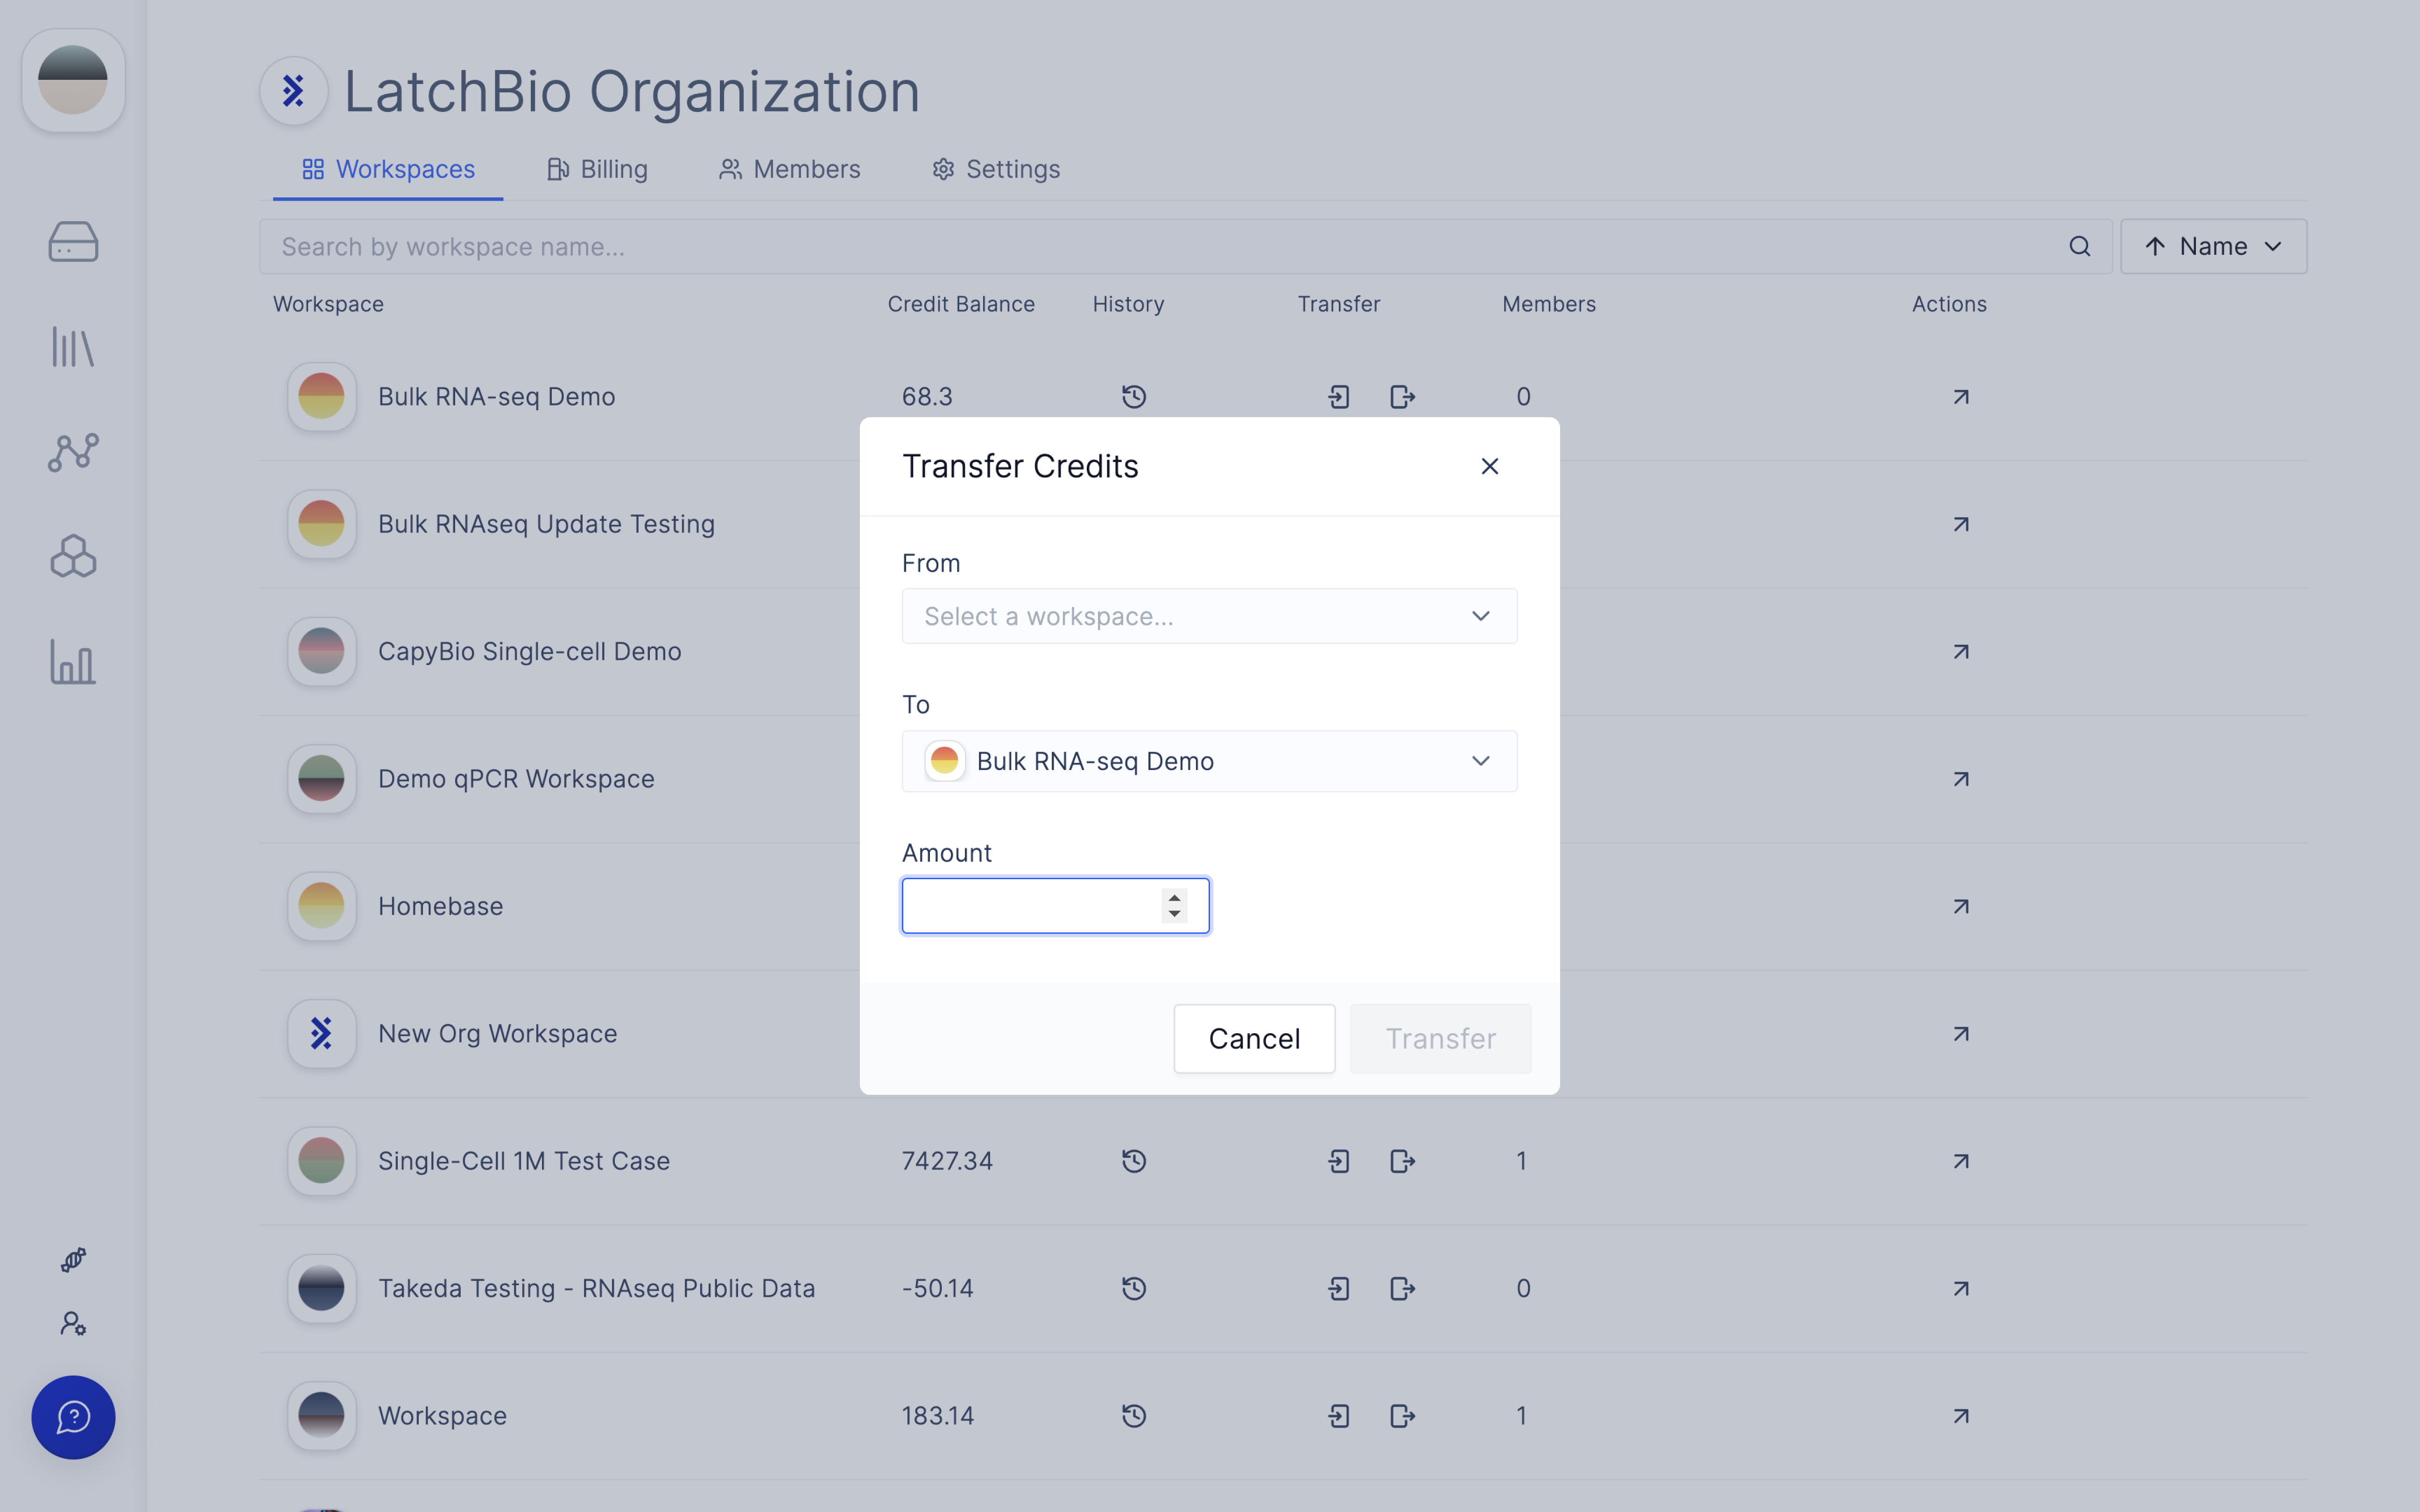Viewport: 2420px width, 1512px height.
Task: View credit history for Bulk RNA-seq Demo
Action: [1134, 397]
